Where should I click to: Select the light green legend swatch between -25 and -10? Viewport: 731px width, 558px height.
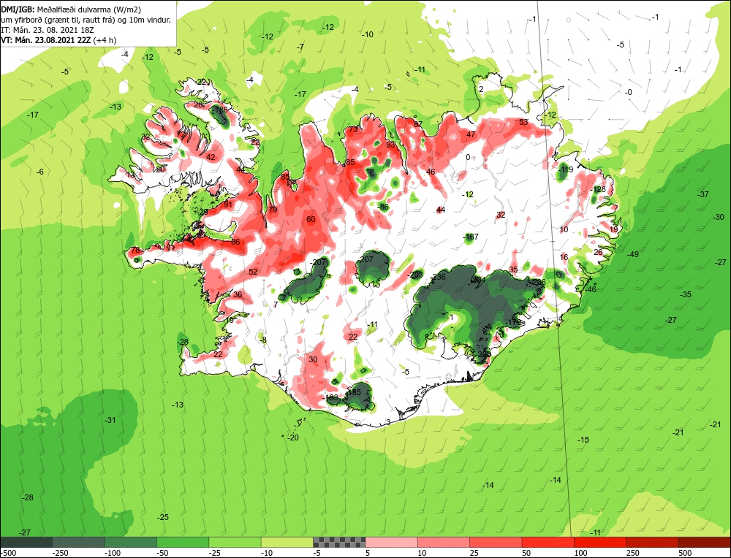pyautogui.click(x=235, y=542)
